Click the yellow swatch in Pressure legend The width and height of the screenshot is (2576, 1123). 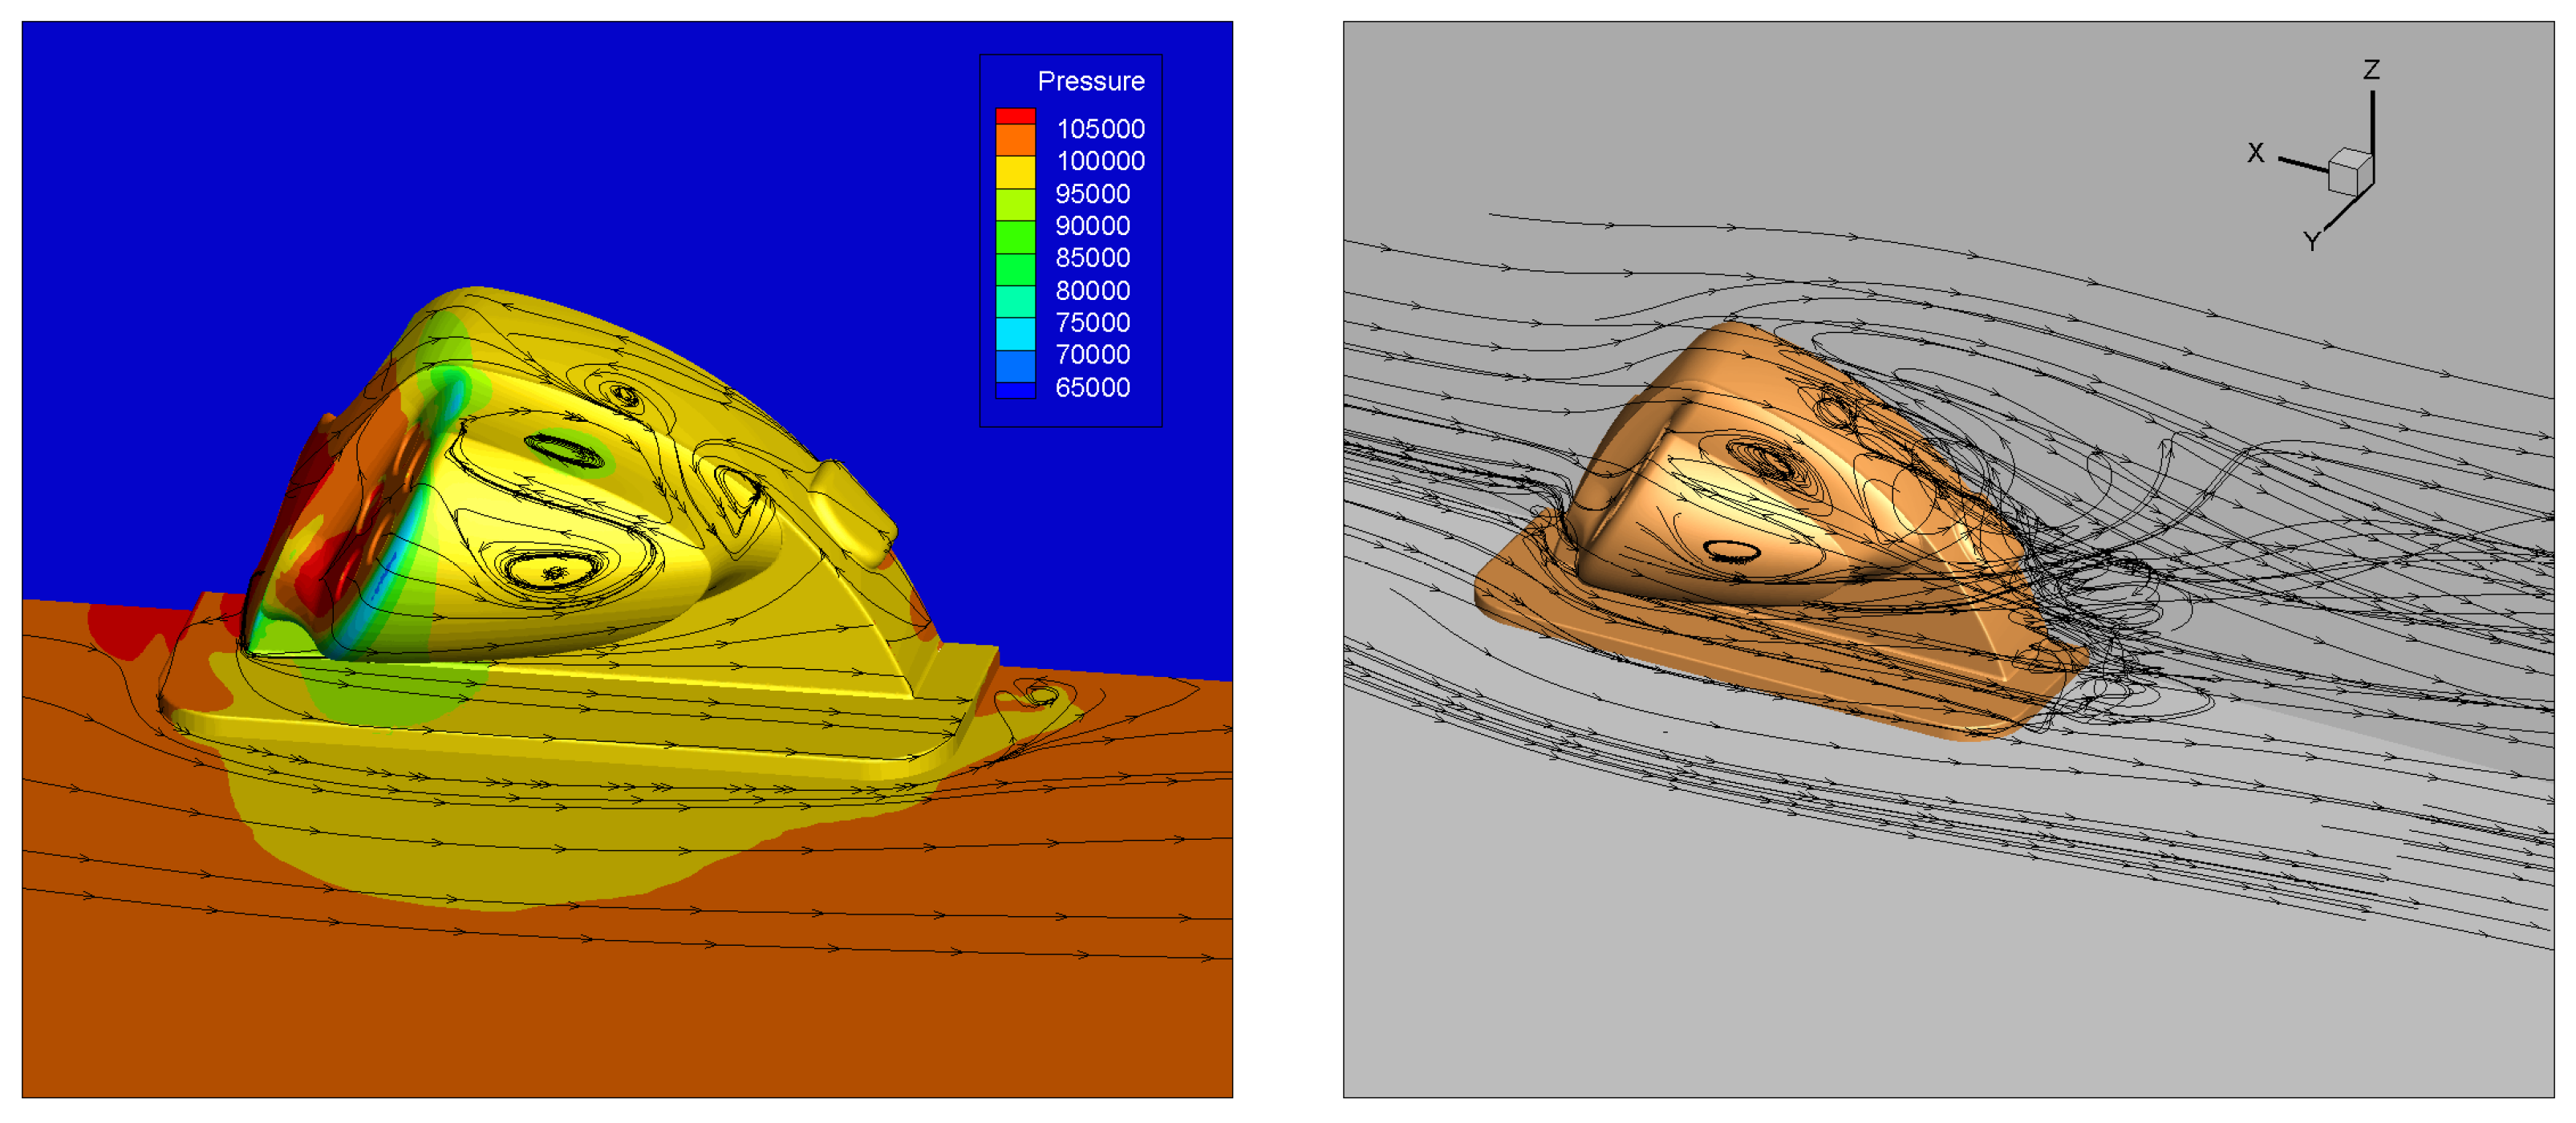pyautogui.click(x=1014, y=172)
